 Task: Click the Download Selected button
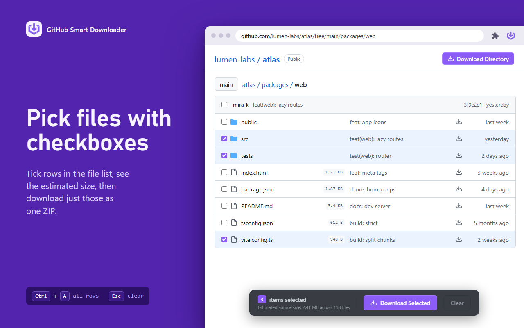pyautogui.click(x=400, y=303)
